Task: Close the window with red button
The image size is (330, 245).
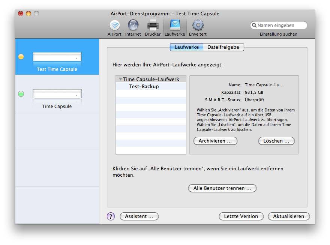Action: pyautogui.click(x=21, y=14)
